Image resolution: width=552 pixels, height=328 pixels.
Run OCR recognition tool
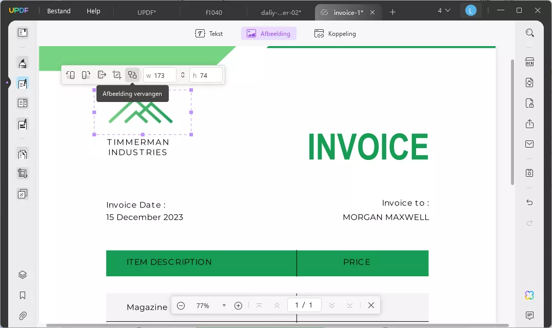530,62
